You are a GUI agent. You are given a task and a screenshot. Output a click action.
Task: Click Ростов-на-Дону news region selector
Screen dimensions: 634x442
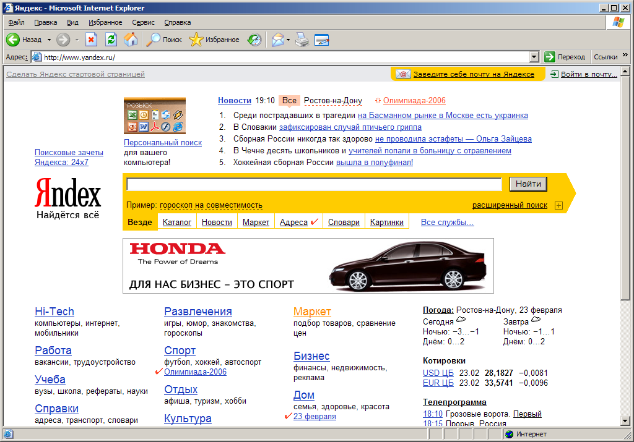pos(332,101)
